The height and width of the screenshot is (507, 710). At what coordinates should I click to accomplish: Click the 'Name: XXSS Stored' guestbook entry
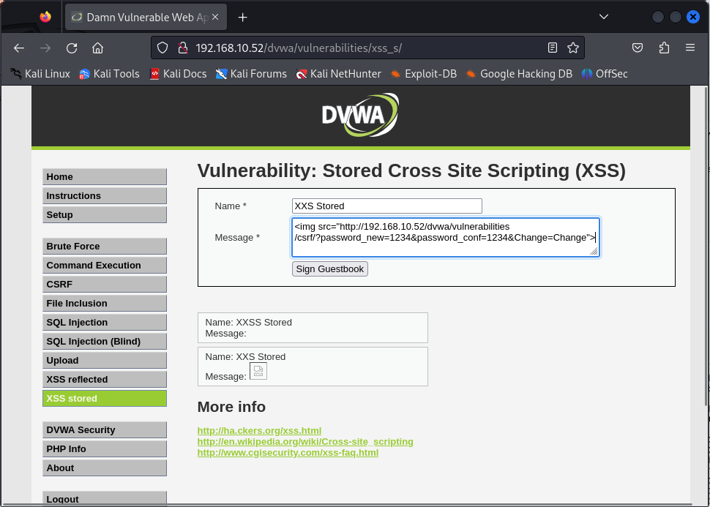point(313,328)
